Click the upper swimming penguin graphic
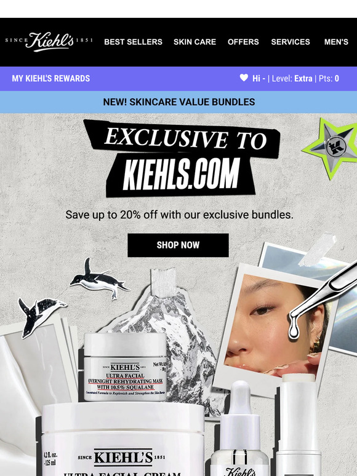 [98, 279]
